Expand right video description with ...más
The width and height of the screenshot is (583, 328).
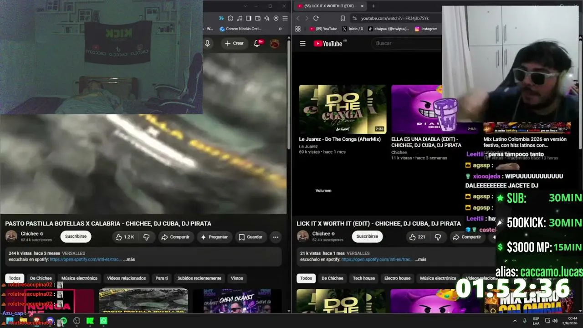(420, 259)
